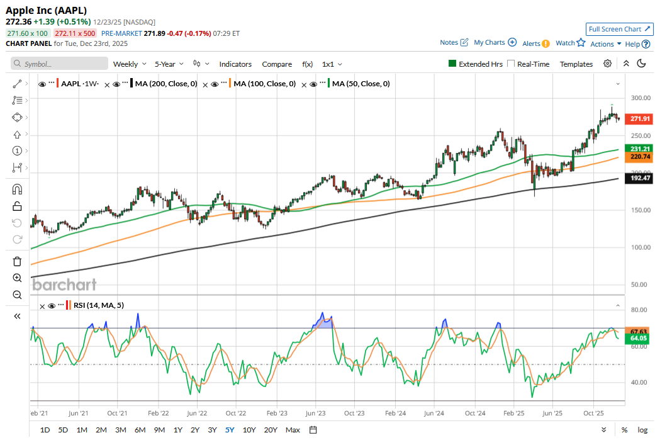Click the Symbol search field
This screenshot has height=440, width=660.
(59, 64)
